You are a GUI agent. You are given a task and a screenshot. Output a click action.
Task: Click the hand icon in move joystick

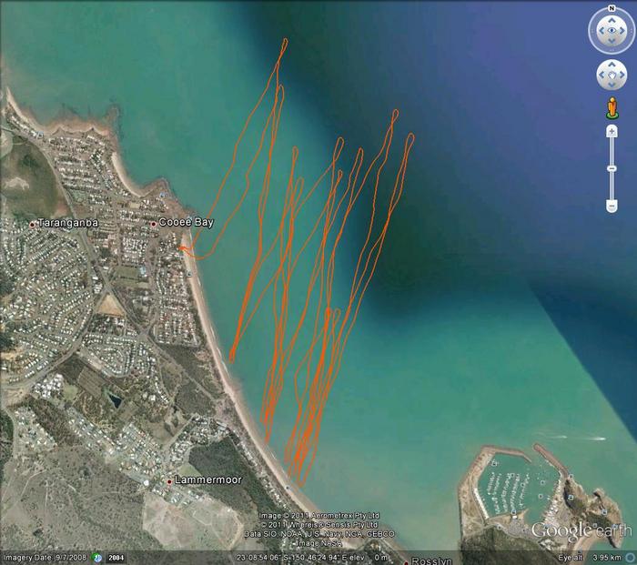pyautogui.click(x=612, y=75)
